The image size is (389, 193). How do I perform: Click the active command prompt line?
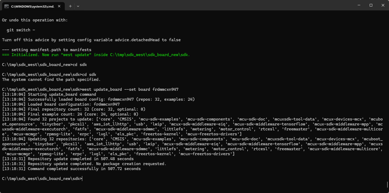(x=42, y=179)
